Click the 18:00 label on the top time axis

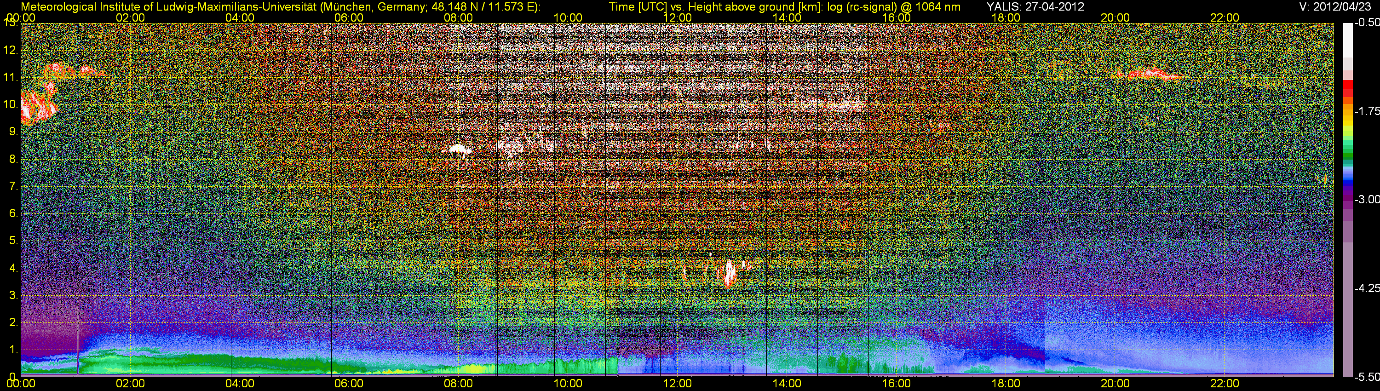click(1006, 17)
